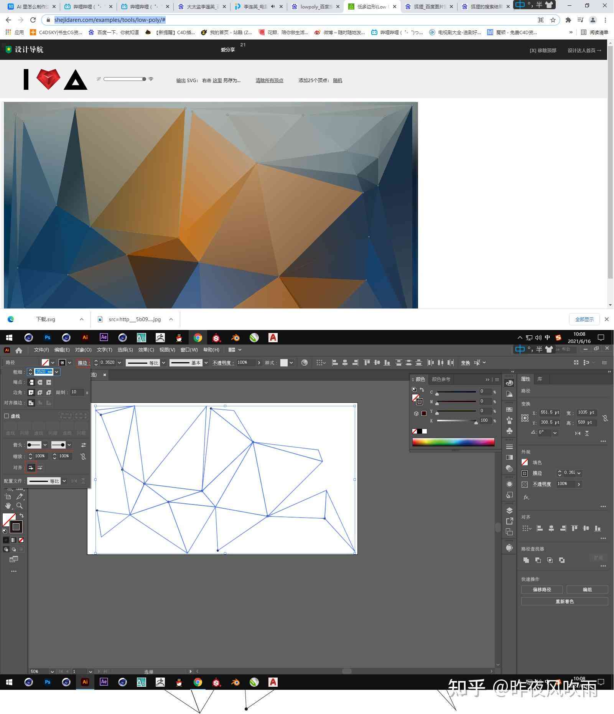Apply Minus Front in Pathfinder section
614x714 pixels.
538,560
